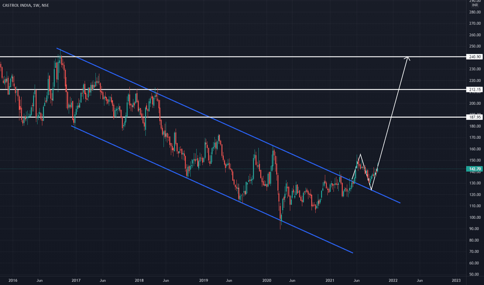
Task: Select the 212.15 price tag
Action: 475,90
